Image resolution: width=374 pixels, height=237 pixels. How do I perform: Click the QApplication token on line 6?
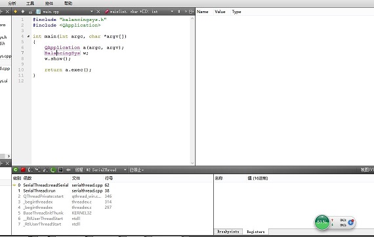point(62,48)
